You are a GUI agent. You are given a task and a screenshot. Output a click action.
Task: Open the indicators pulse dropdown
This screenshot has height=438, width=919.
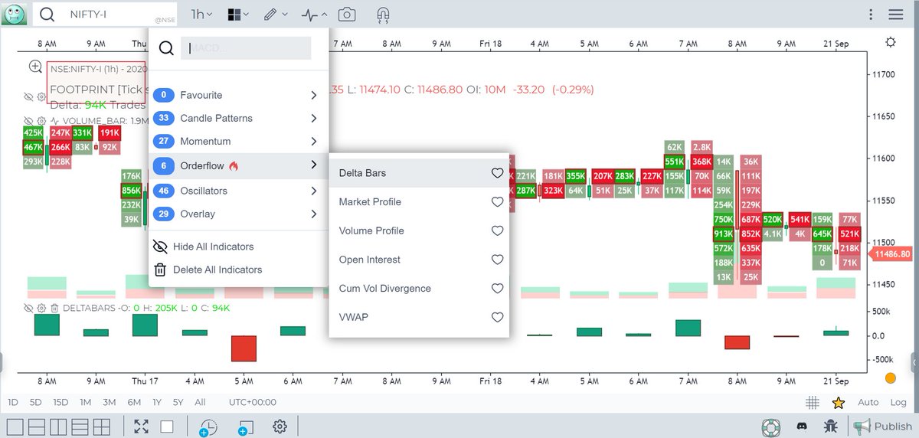click(x=315, y=15)
